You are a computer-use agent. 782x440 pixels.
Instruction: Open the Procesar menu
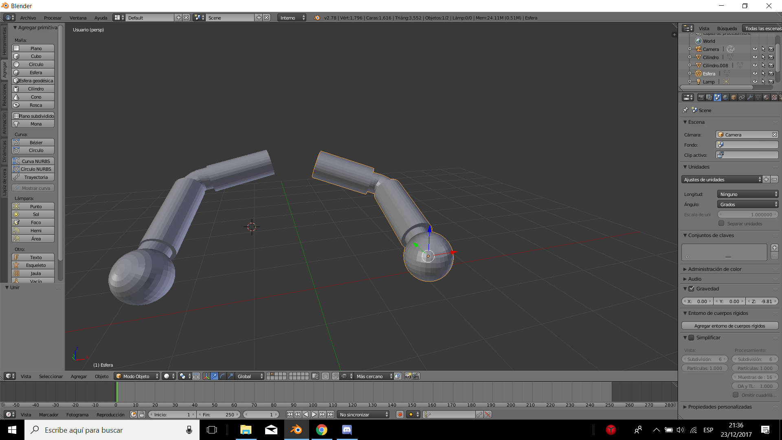[x=53, y=18]
